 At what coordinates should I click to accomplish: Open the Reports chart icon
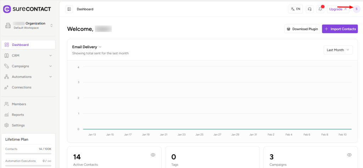pyautogui.click(x=7, y=115)
